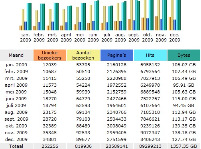Click the cyan 'Hits' column header
This screenshot has width=201, height=149.
150,55
